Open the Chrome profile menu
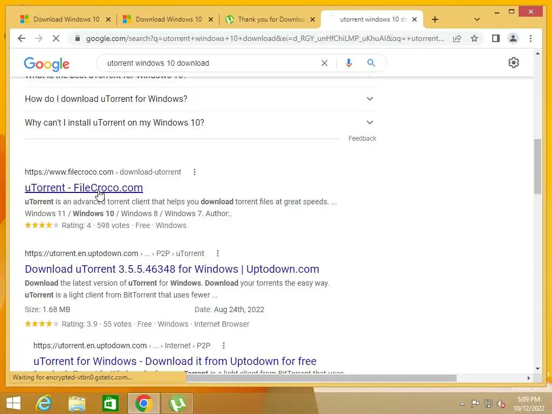The image size is (552, 414). point(513,38)
